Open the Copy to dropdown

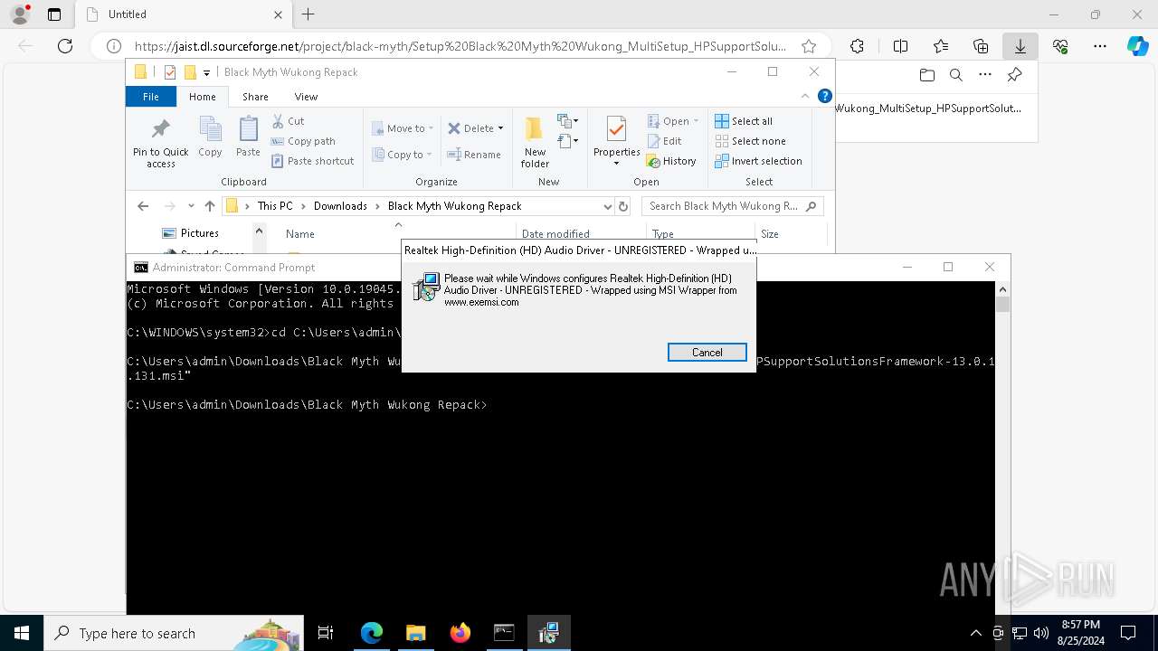click(x=403, y=155)
